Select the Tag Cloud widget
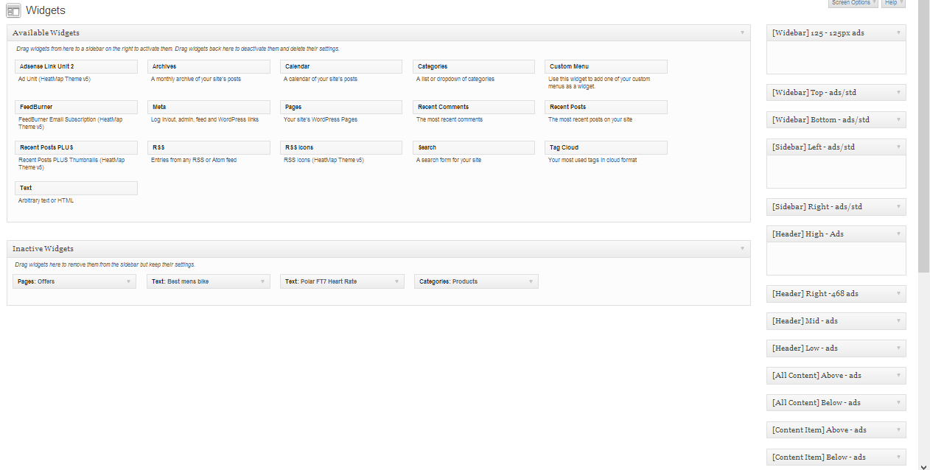Image resolution: width=930 pixels, height=470 pixels. click(x=606, y=148)
